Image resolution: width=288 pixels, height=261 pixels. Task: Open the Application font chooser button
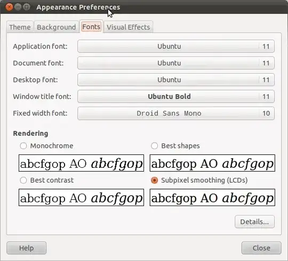(x=176, y=46)
